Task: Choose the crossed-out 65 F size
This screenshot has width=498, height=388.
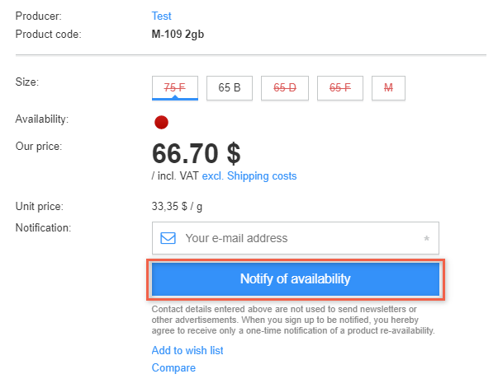Action: pos(340,86)
